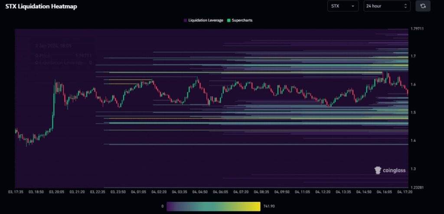
Task: Open the 24 hour timeframe selector
Action: [387, 6]
